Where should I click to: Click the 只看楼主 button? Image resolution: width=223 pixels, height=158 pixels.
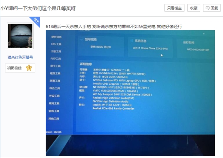coord(174,8)
